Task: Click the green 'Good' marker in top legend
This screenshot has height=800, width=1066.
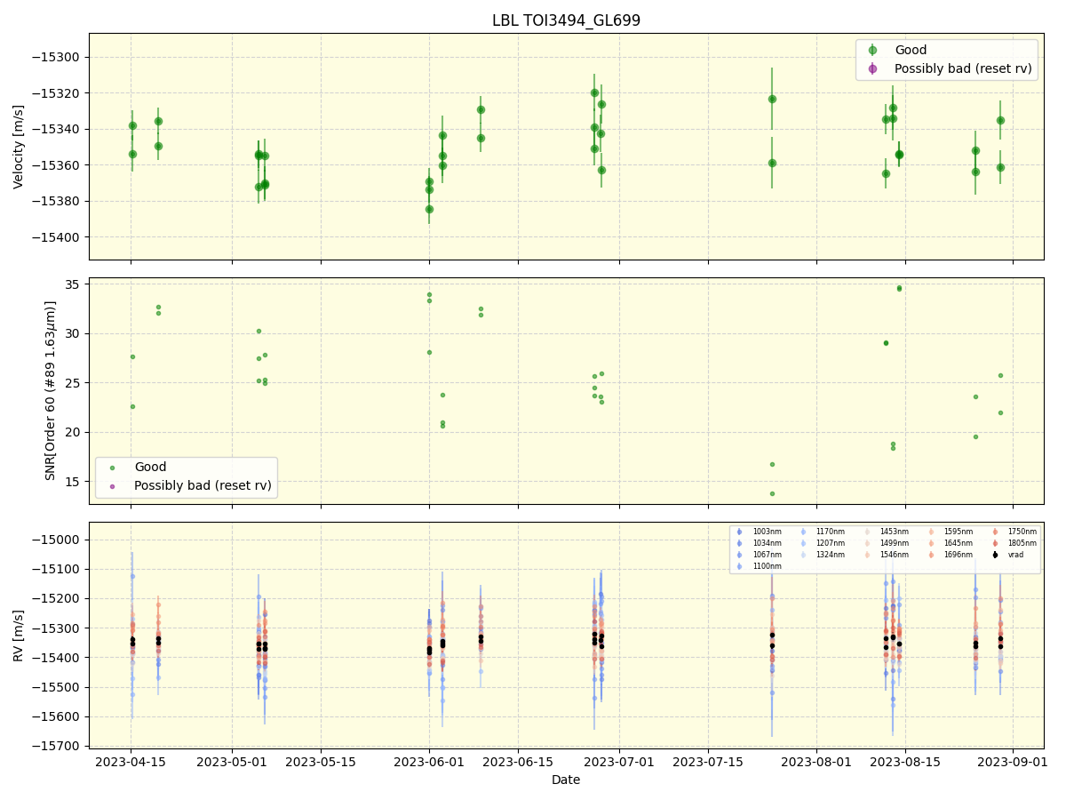Action: click(x=872, y=51)
